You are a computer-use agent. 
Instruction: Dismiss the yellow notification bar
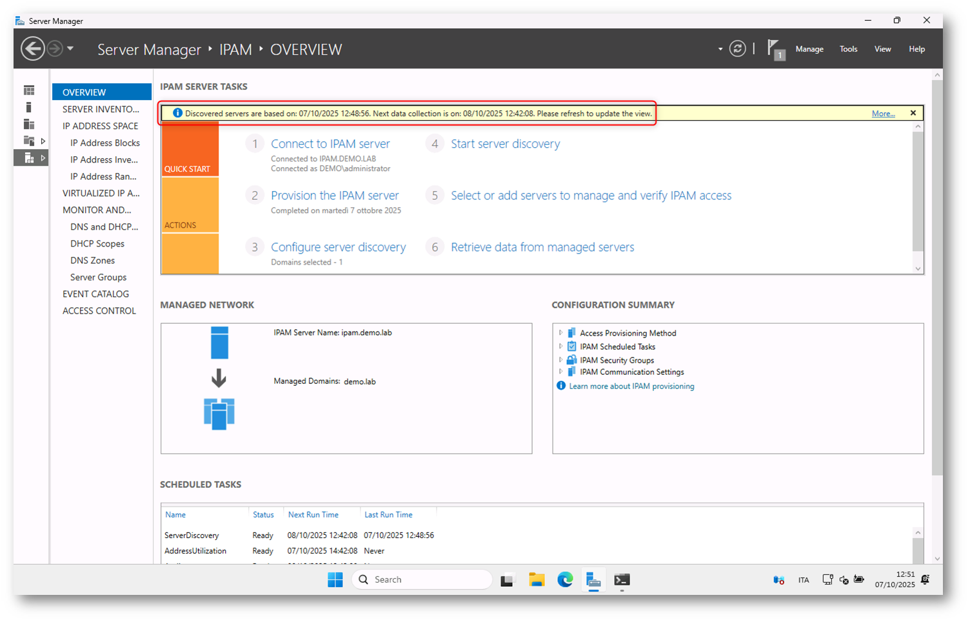[913, 113]
